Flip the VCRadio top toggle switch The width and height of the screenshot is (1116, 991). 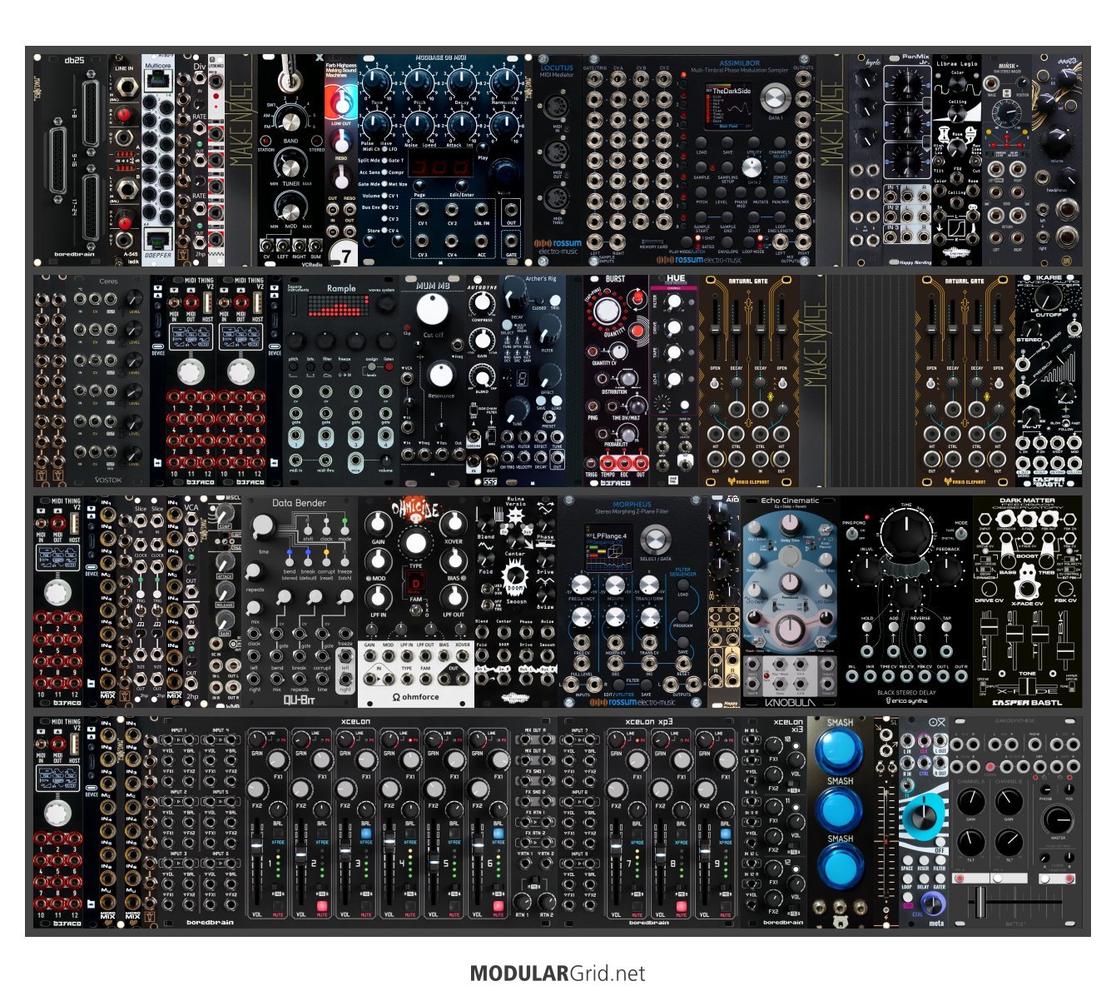point(292,75)
